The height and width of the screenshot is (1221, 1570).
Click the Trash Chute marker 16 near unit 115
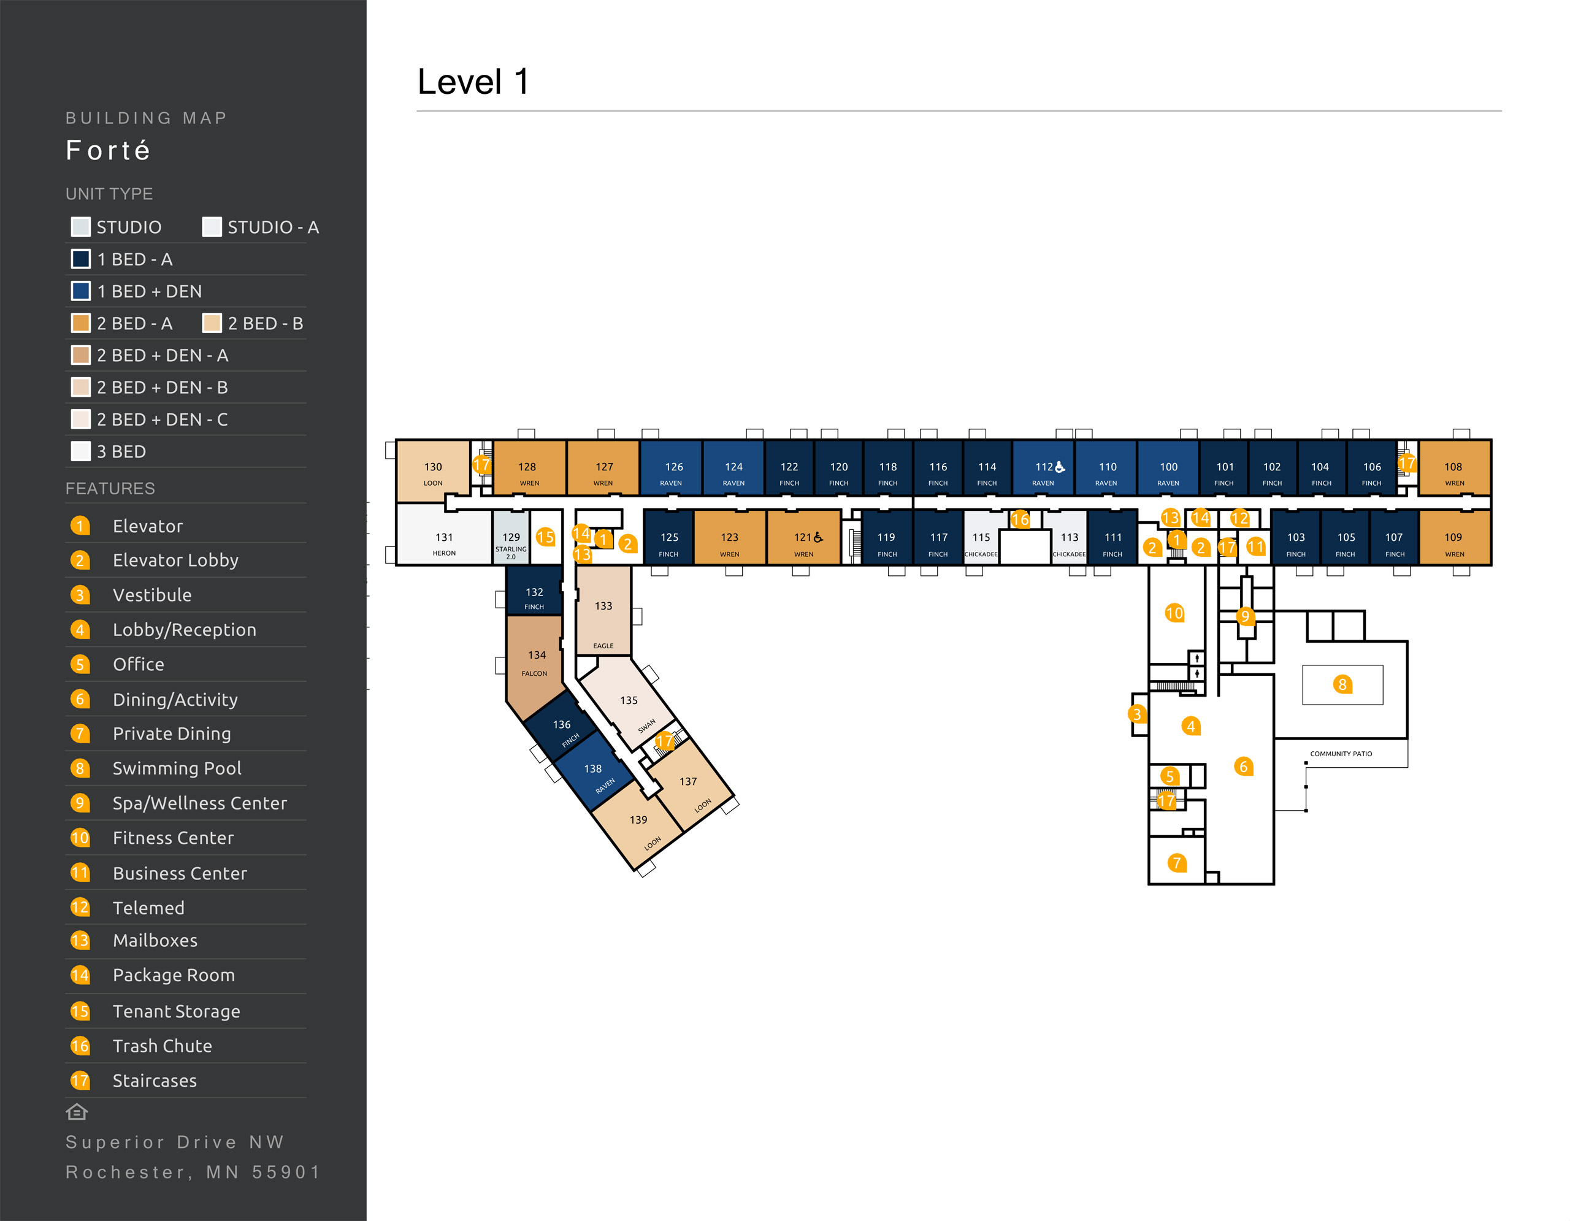(1020, 518)
